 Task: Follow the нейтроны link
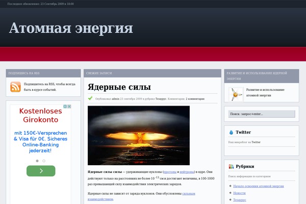click(187, 172)
